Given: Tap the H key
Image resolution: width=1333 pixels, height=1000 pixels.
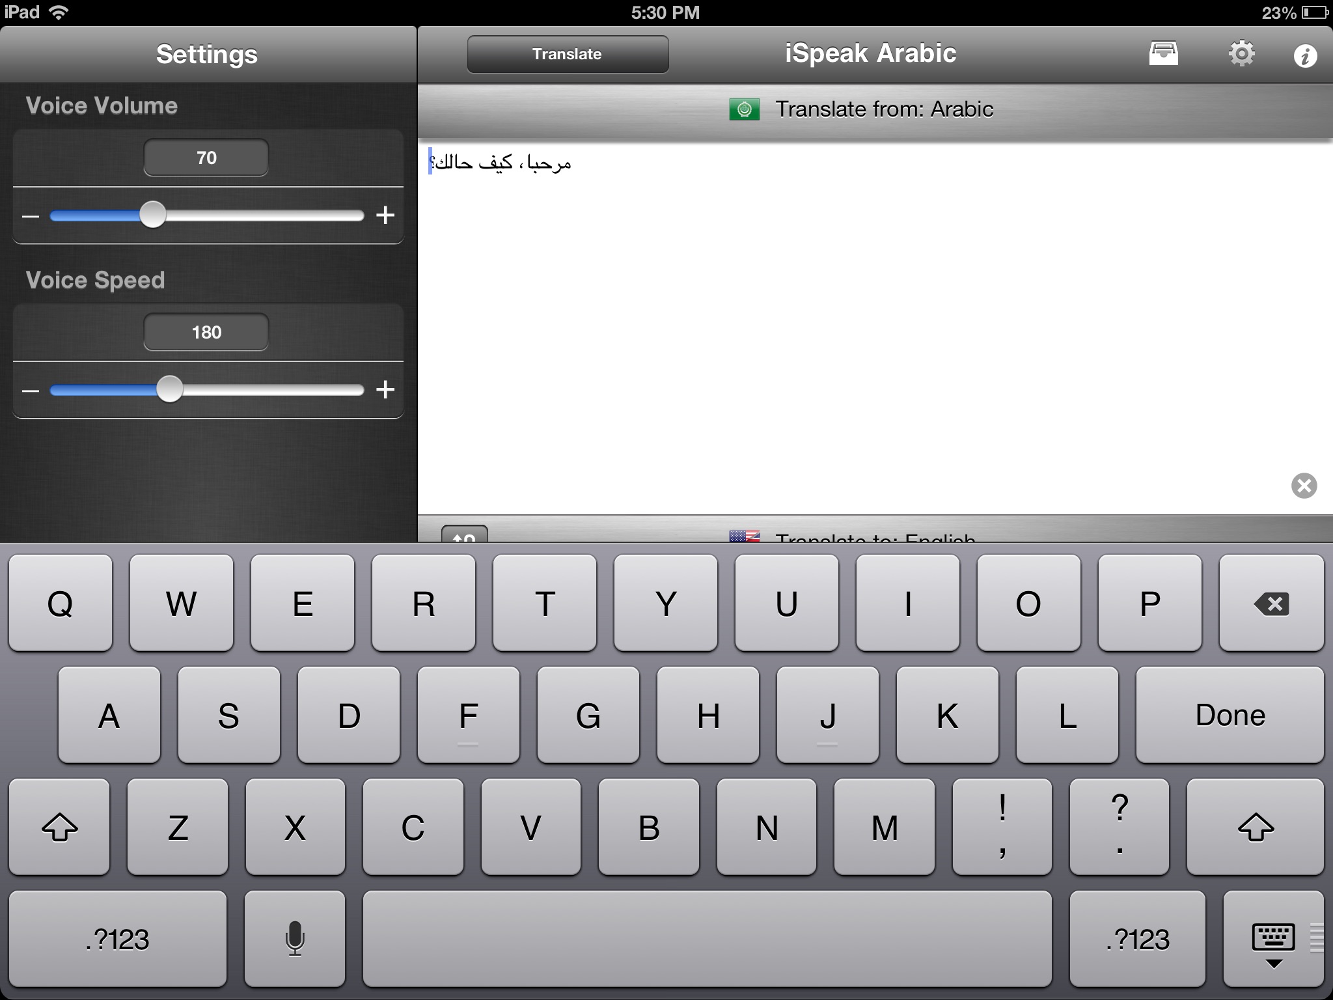Looking at the screenshot, I should [x=708, y=715].
